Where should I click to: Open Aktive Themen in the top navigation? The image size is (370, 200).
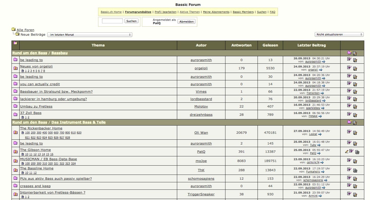point(190,12)
